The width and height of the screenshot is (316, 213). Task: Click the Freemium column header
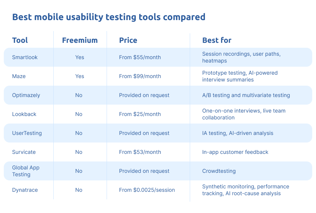pyautogui.click(x=80, y=40)
